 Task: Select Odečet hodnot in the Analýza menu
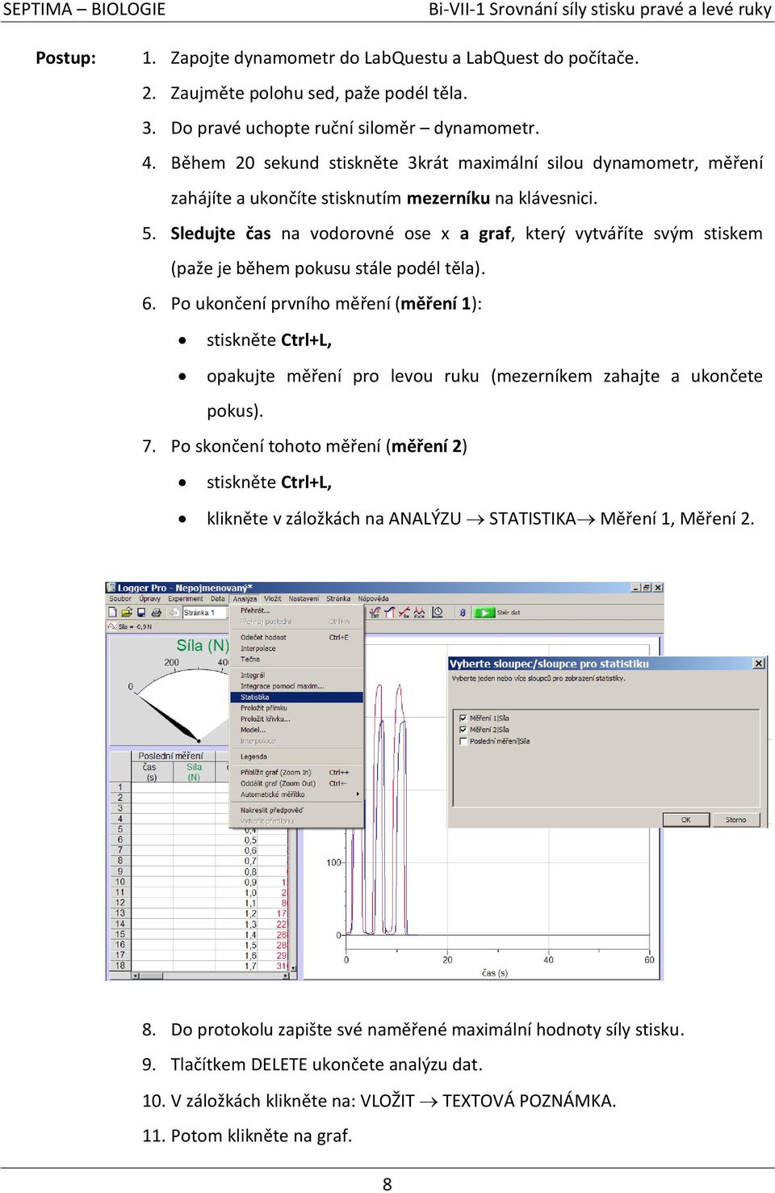(296, 637)
